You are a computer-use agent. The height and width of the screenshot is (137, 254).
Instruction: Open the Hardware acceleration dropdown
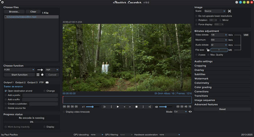pyautogui.click(x=169, y=134)
